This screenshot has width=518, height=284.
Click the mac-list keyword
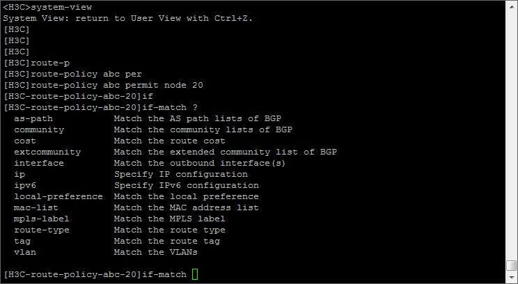pos(36,207)
